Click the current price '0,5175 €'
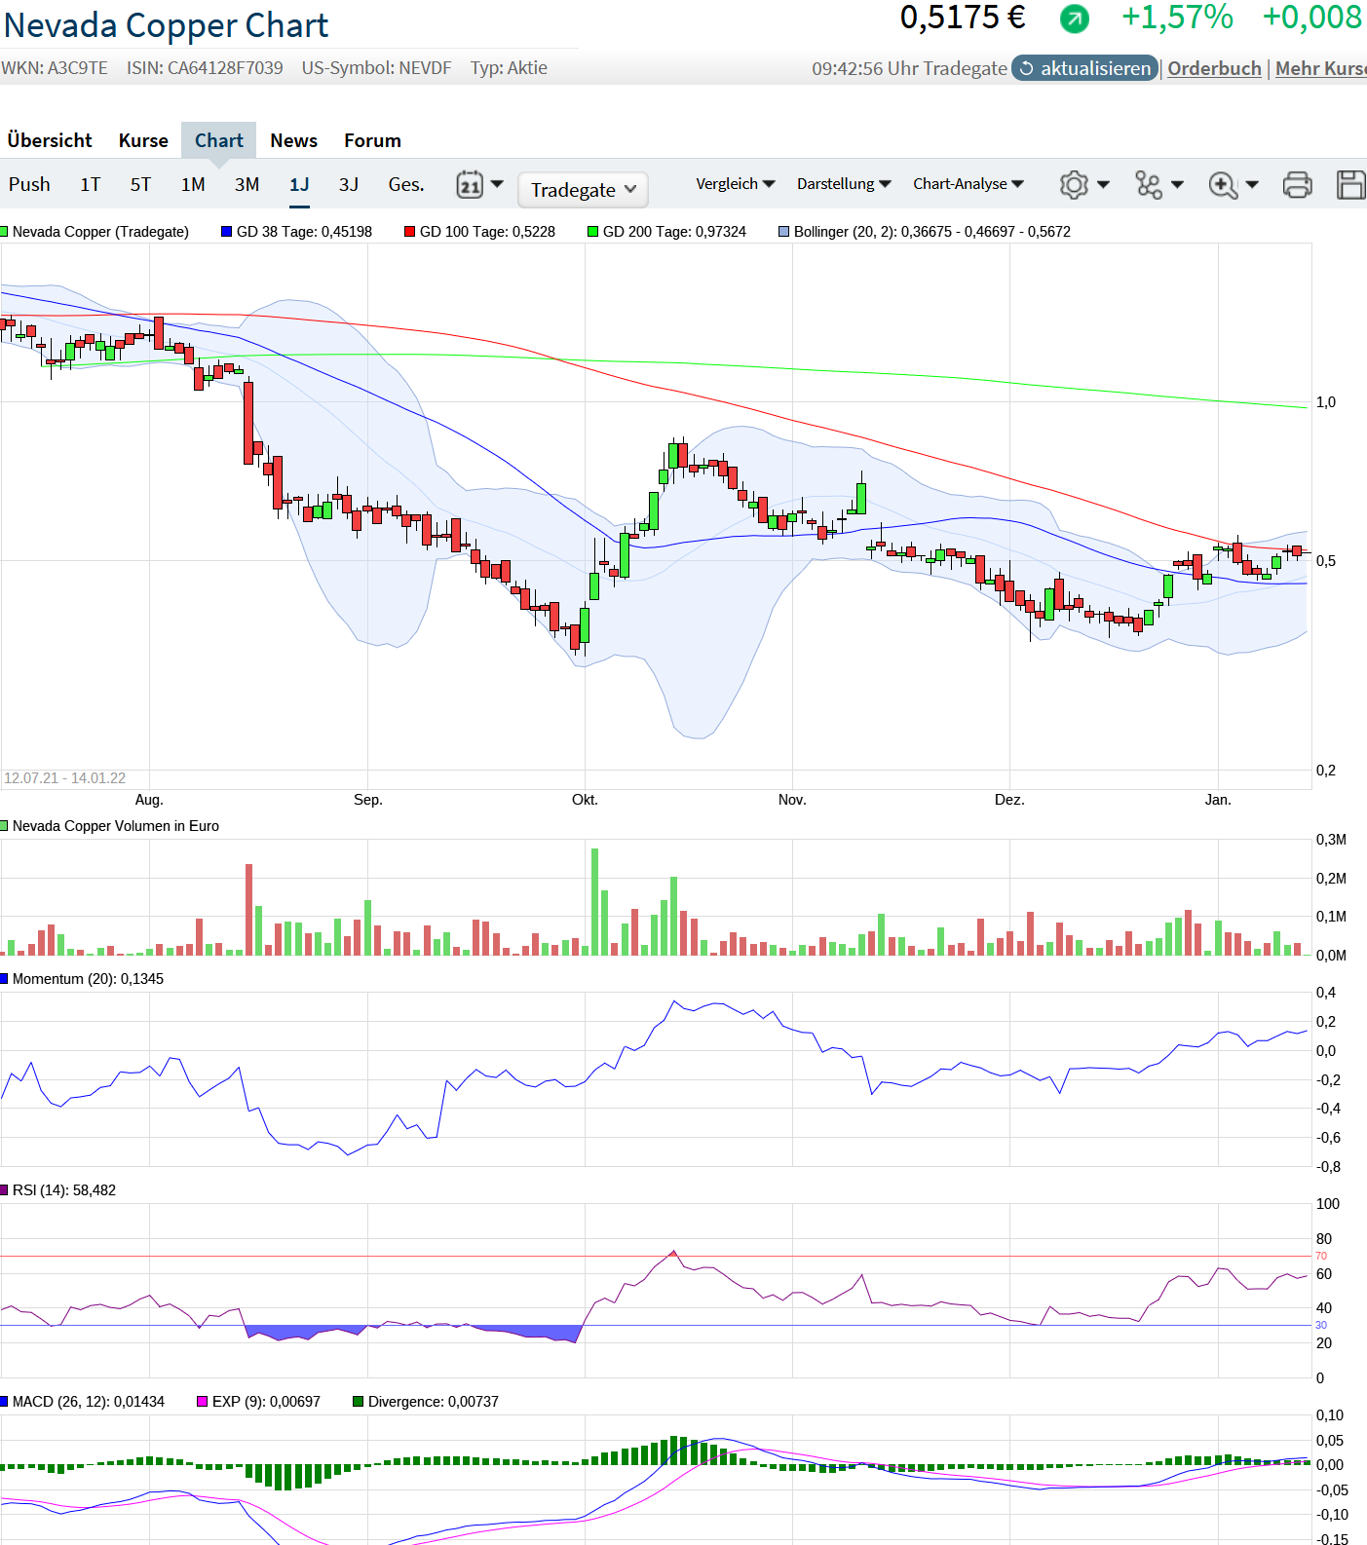The width and height of the screenshot is (1367, 1545). [963, 17]
